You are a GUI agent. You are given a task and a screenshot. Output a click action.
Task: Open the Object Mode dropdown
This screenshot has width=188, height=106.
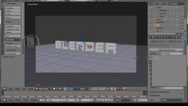(x=44, y=89)
